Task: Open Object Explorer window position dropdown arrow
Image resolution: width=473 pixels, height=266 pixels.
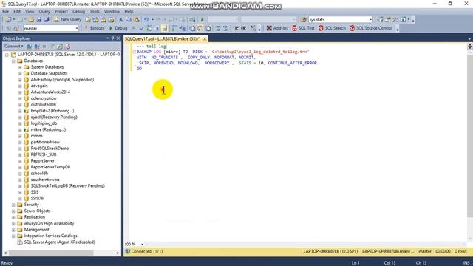Action: click(107, 38)
